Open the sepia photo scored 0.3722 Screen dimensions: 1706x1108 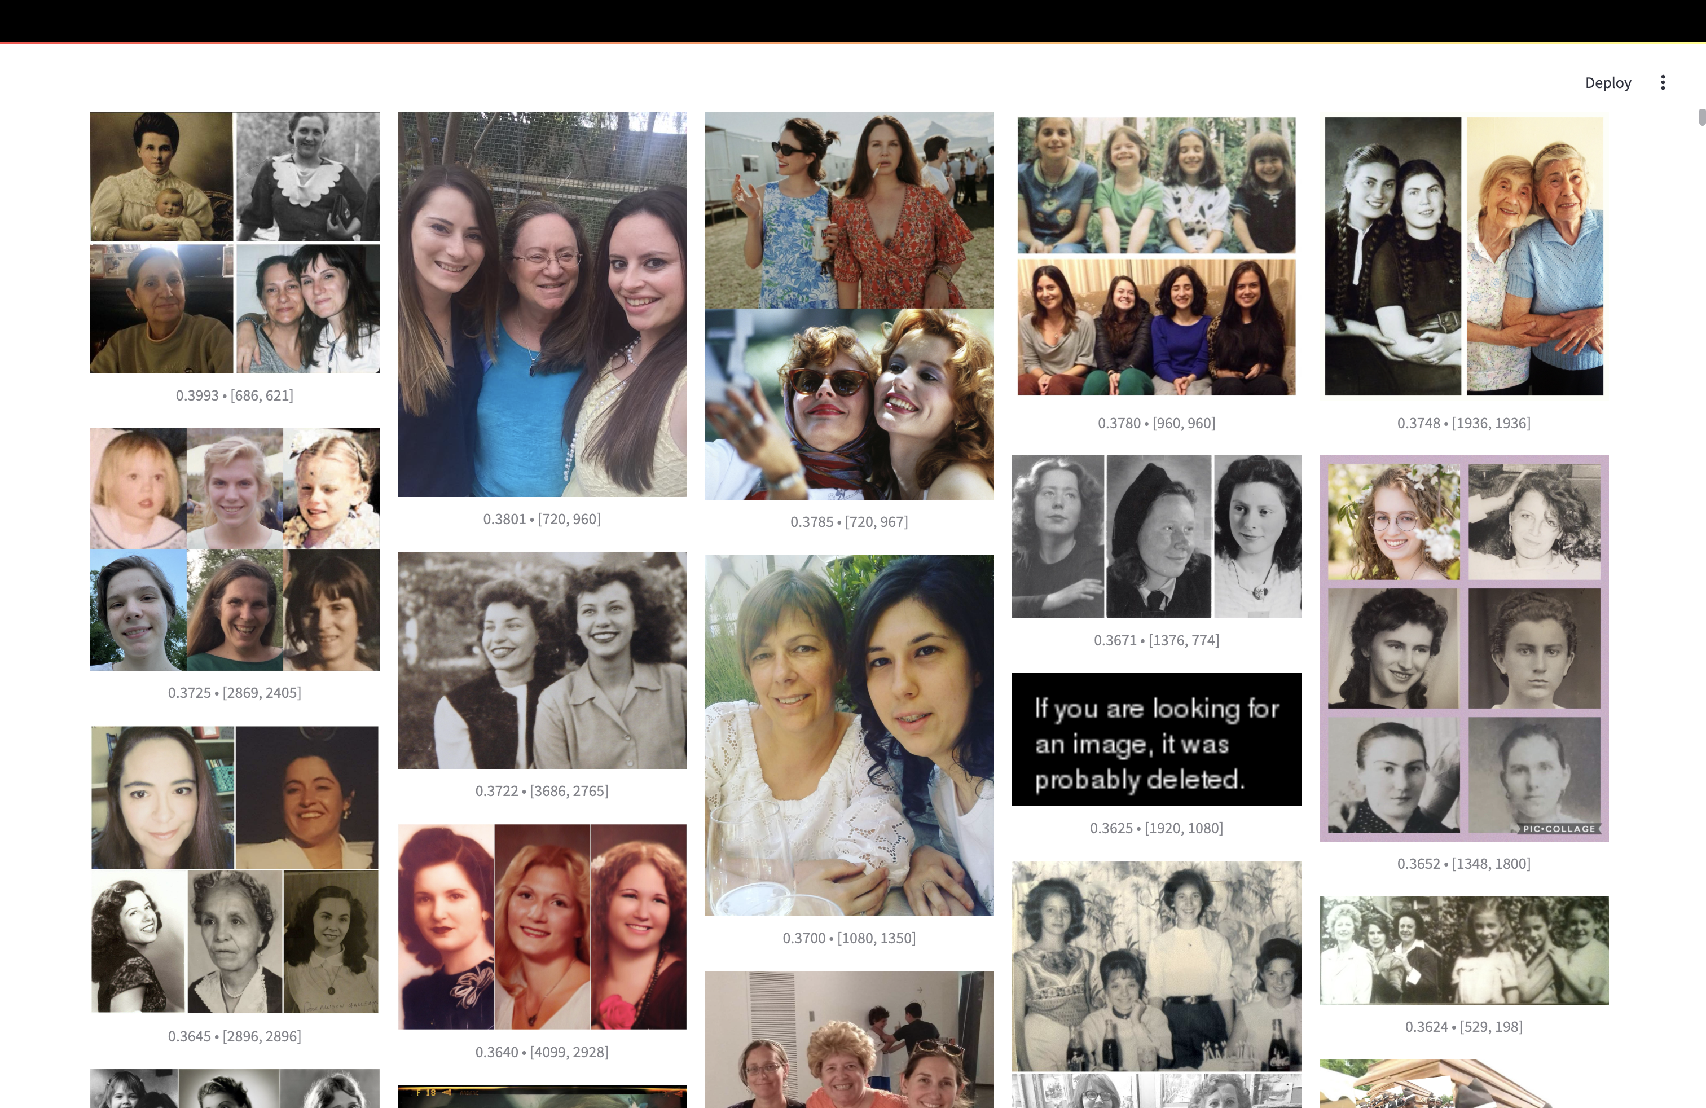click(x=542, y=659)
